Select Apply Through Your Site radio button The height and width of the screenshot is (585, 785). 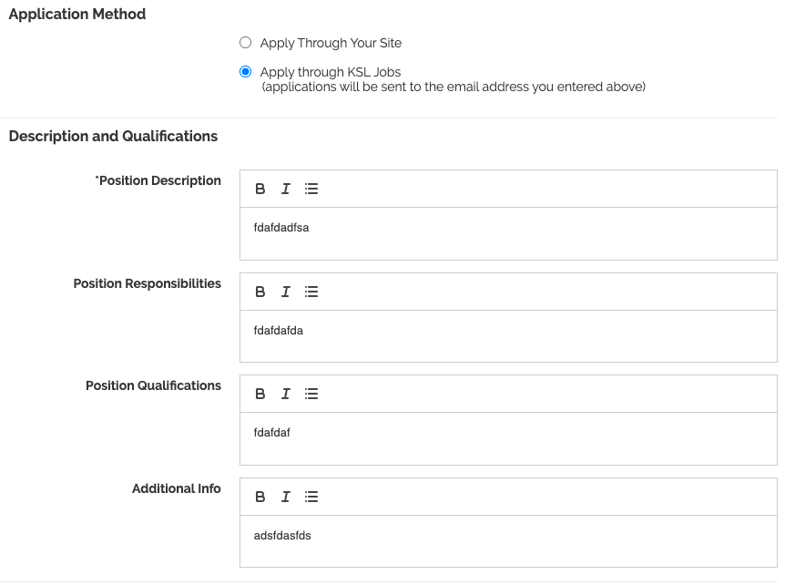(245, 43)
